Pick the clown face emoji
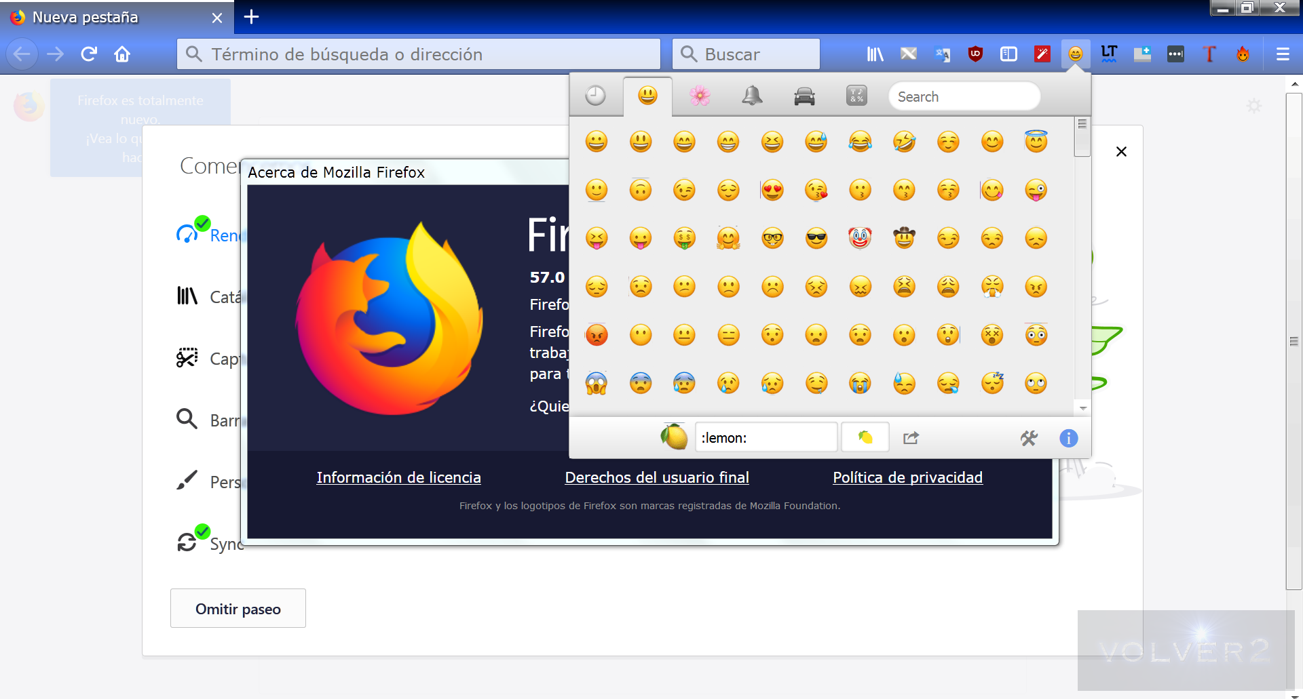This screenshot has height=699, width=1303. 860,238
